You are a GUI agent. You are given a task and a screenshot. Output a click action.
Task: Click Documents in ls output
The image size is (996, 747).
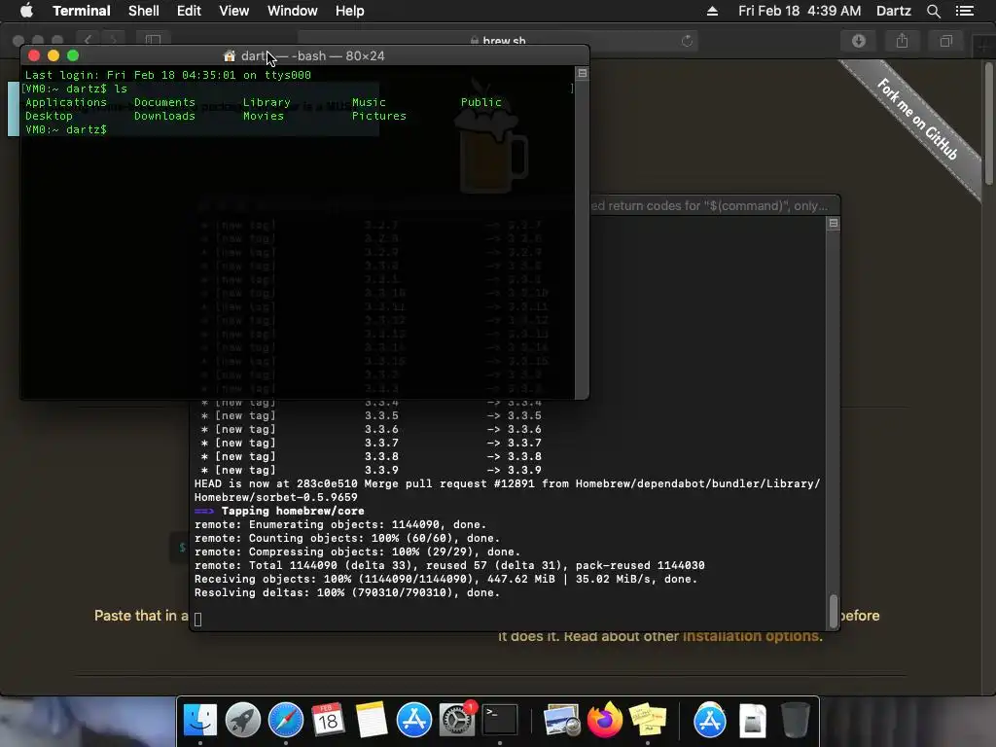tap(164, 102)
